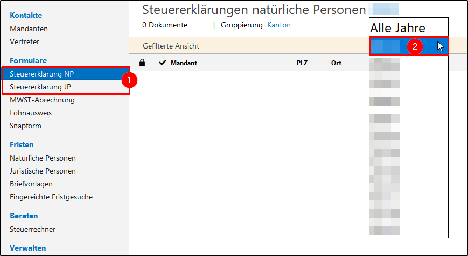Open Mandanten in the sidebar
Screen dimensions: 468x256
29,29
